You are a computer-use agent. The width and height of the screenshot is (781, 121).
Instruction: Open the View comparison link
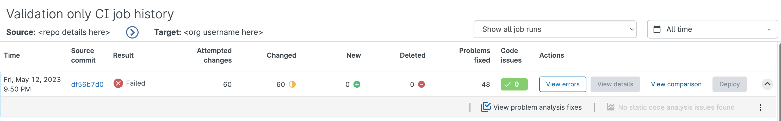[676, 84]
